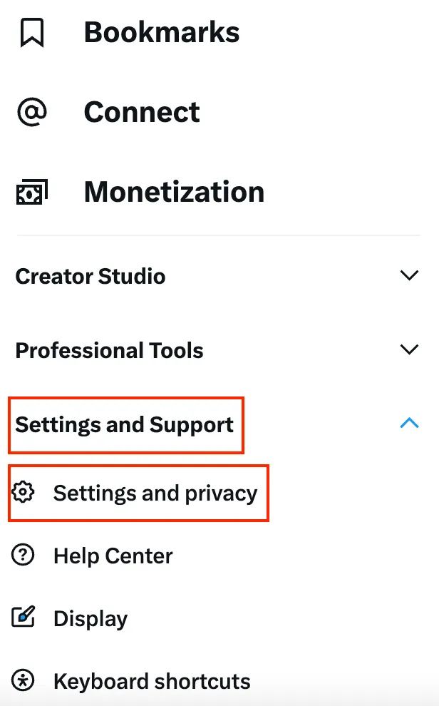This screenshot has height=706, width=439.
Task: Click the Settings and Support heading
Action: (x=125, y=425)
